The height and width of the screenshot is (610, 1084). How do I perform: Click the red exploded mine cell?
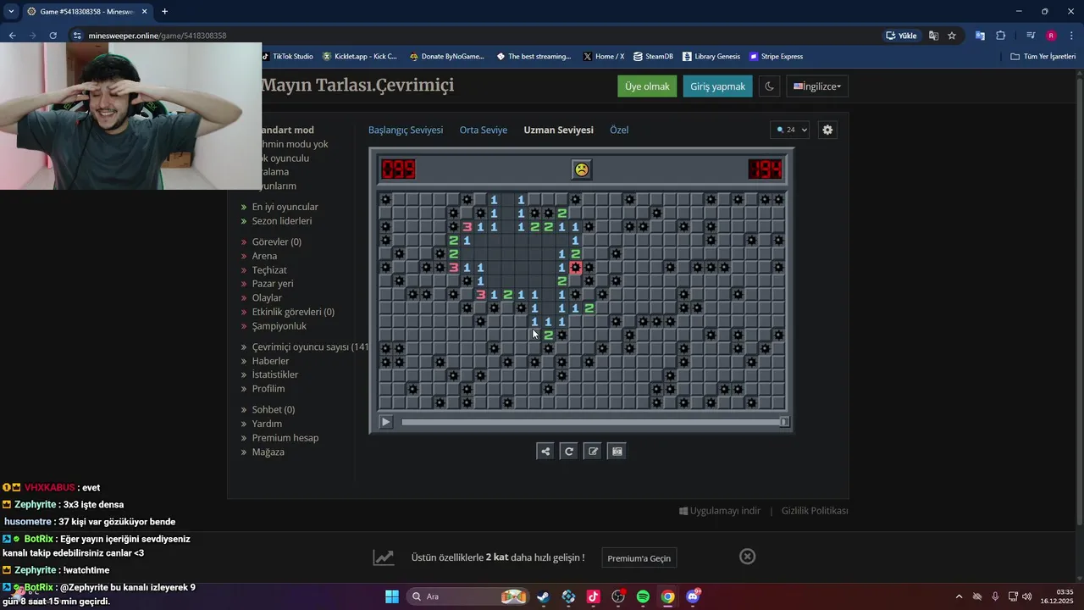(575, 268)
